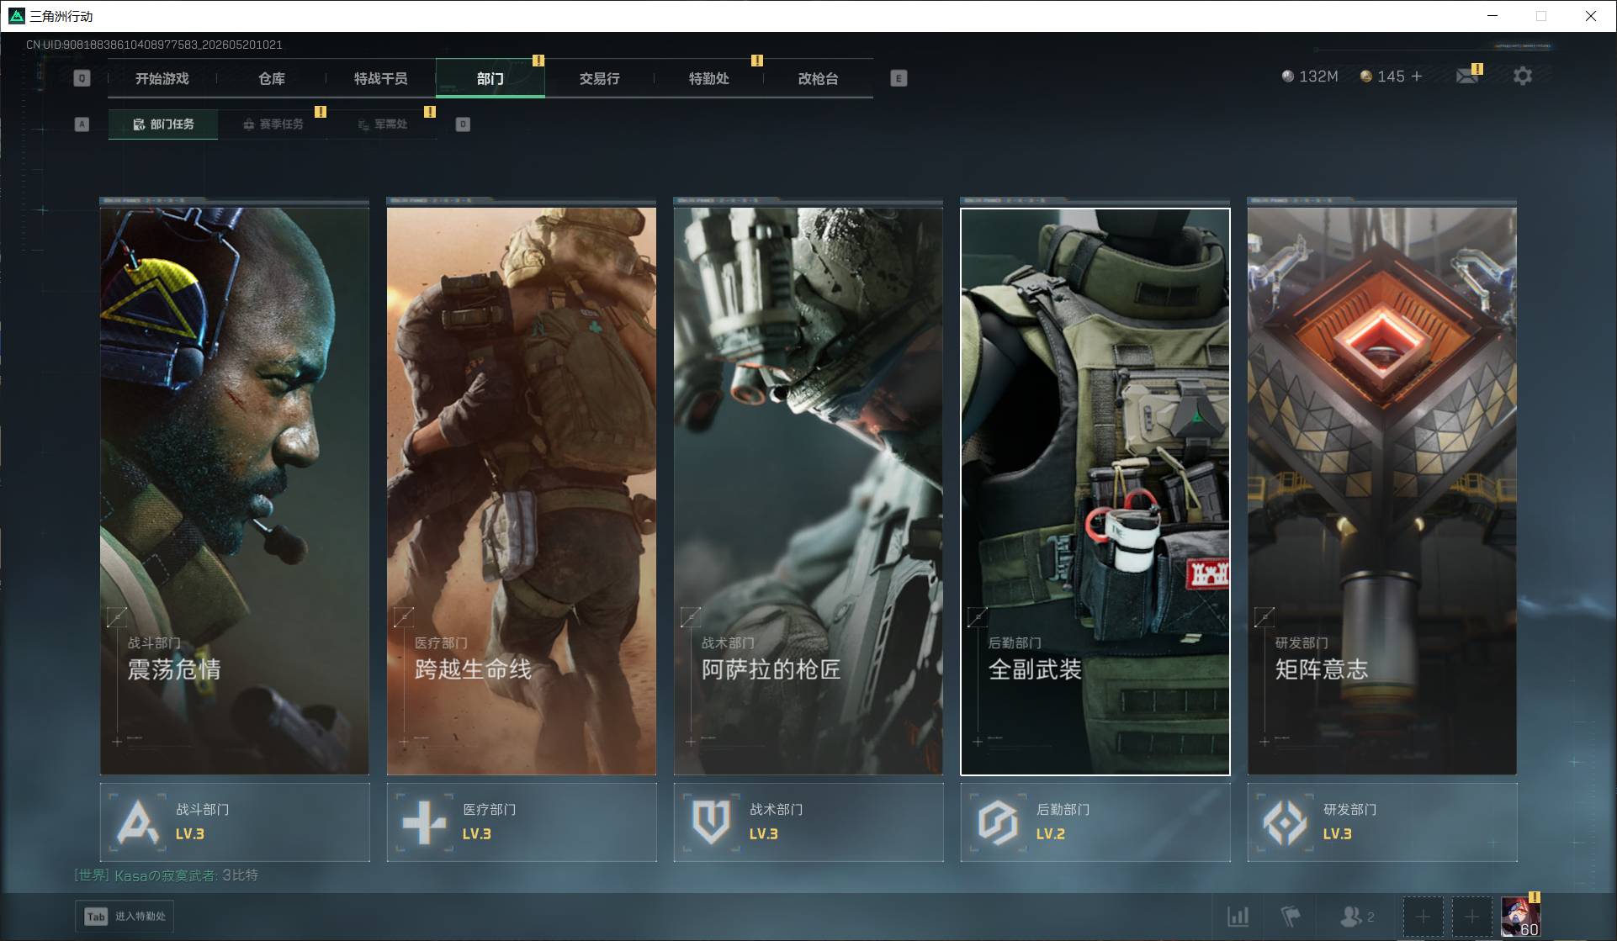Click the 后勤部门 LV.2 panel

[1095, 822]
